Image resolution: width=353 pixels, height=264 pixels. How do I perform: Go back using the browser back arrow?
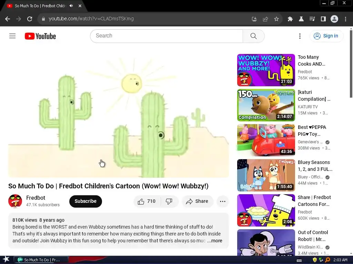[x=8, y=19]
